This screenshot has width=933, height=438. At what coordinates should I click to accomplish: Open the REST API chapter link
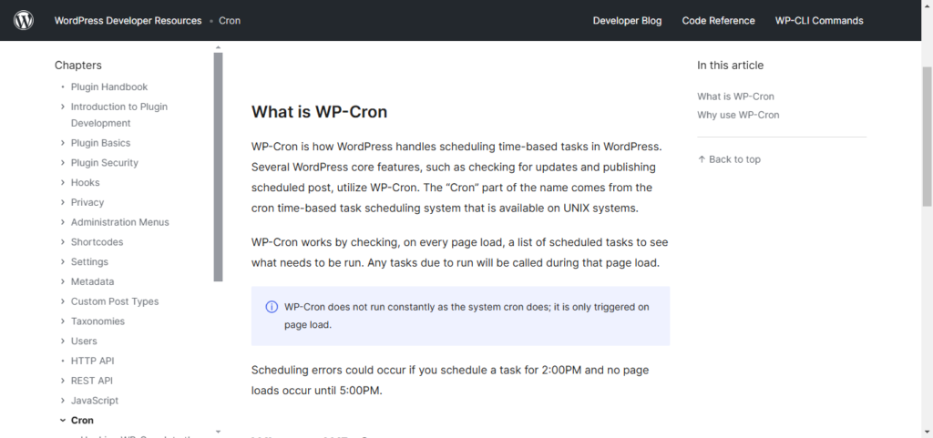[x=92, y=381]
